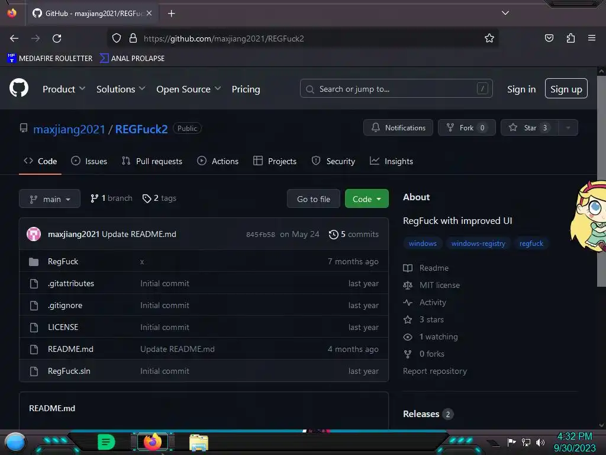Click the windows-registry topic tag
The image size is (606, 455).
click(478, 243)
